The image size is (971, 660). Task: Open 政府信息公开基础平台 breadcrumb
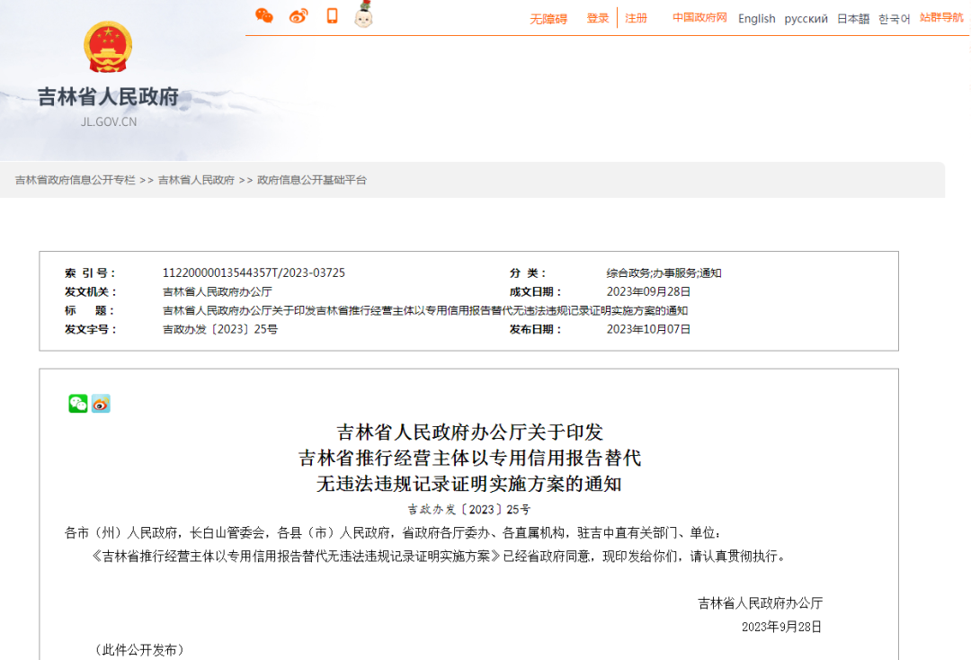312,180
